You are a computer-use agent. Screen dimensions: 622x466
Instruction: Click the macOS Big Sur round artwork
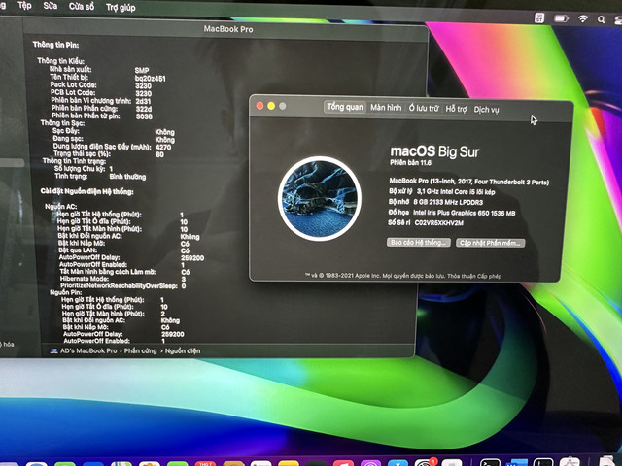coord(320,198)
